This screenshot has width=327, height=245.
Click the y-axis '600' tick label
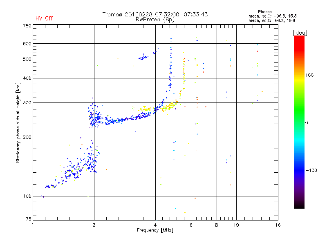(27, 44)
